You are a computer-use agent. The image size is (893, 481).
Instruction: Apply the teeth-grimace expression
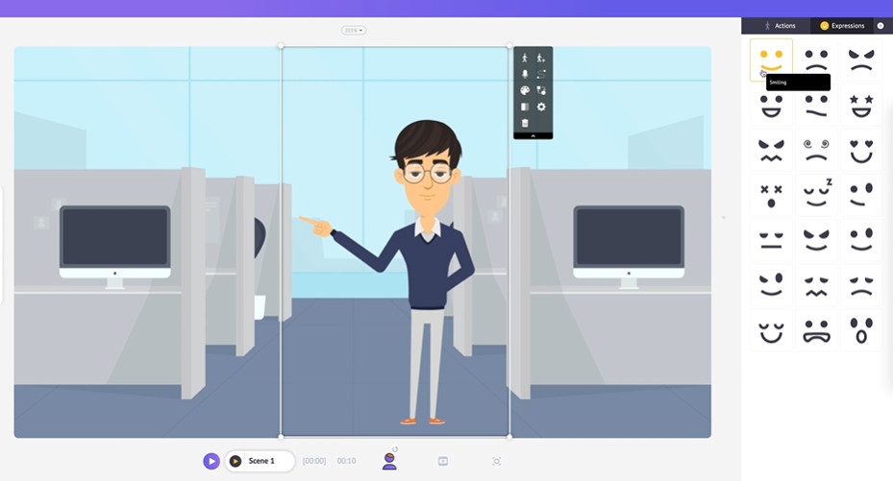816,330
